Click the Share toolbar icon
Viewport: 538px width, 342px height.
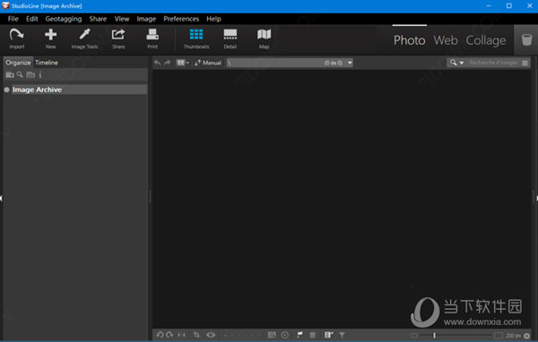click(118, 38)
